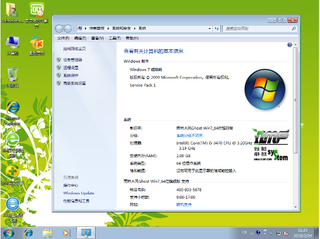Click the 系统和安全 breadcrumb
This screenshot has height=239, width=320.
tap(122, 28)
